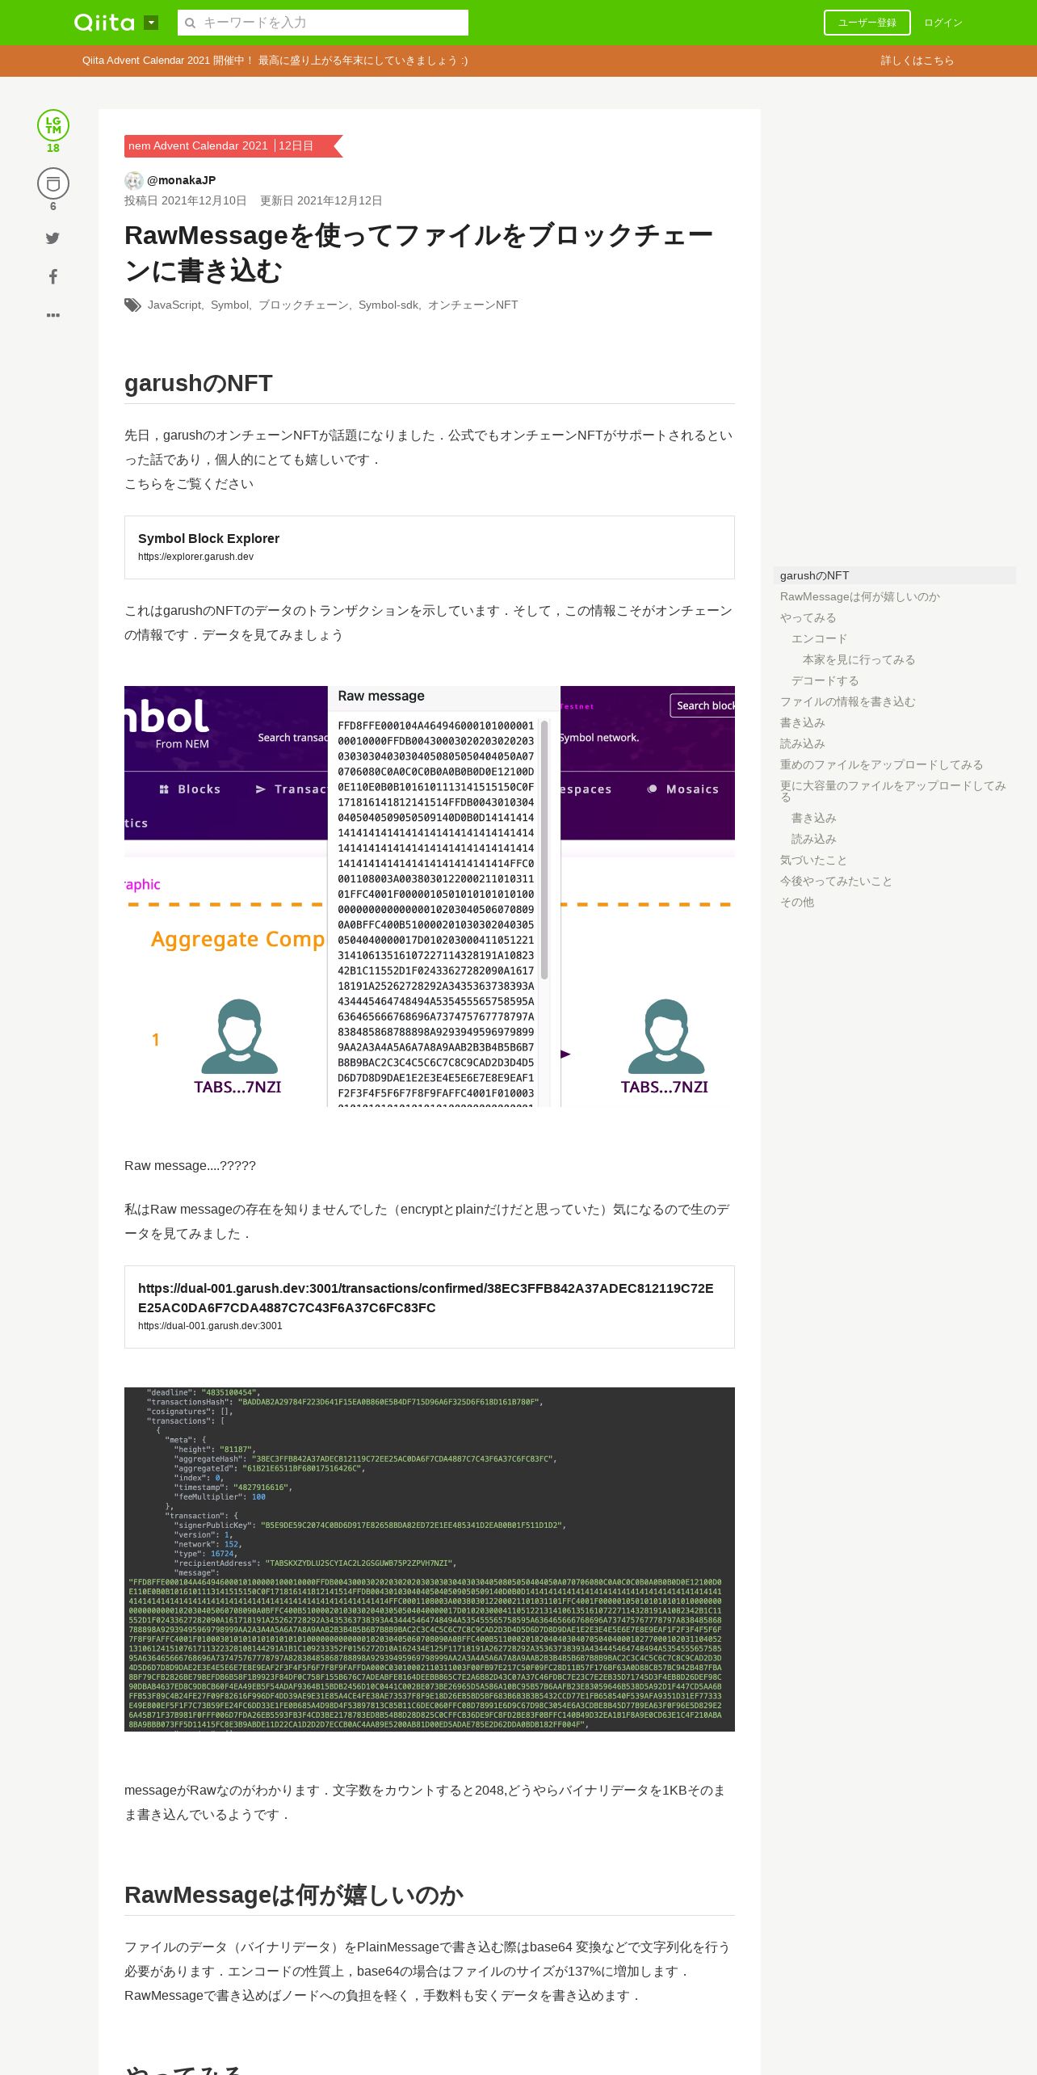Screen dimensions: 1037x2075
Task: Jump to 今後やってみたいこと in contents
Action: pos(836,881)
